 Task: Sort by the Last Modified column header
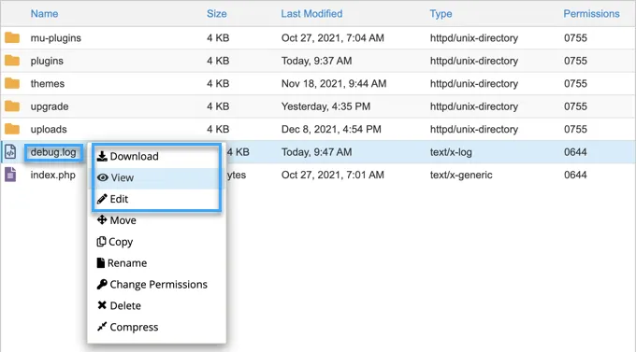click(x=311, y=14)
